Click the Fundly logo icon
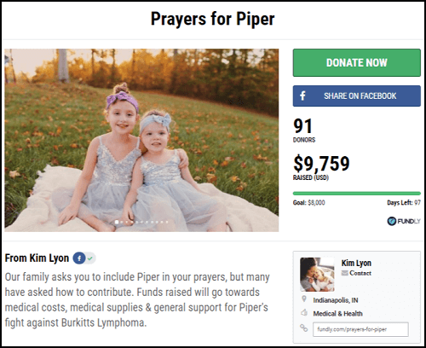 point(392,221)
